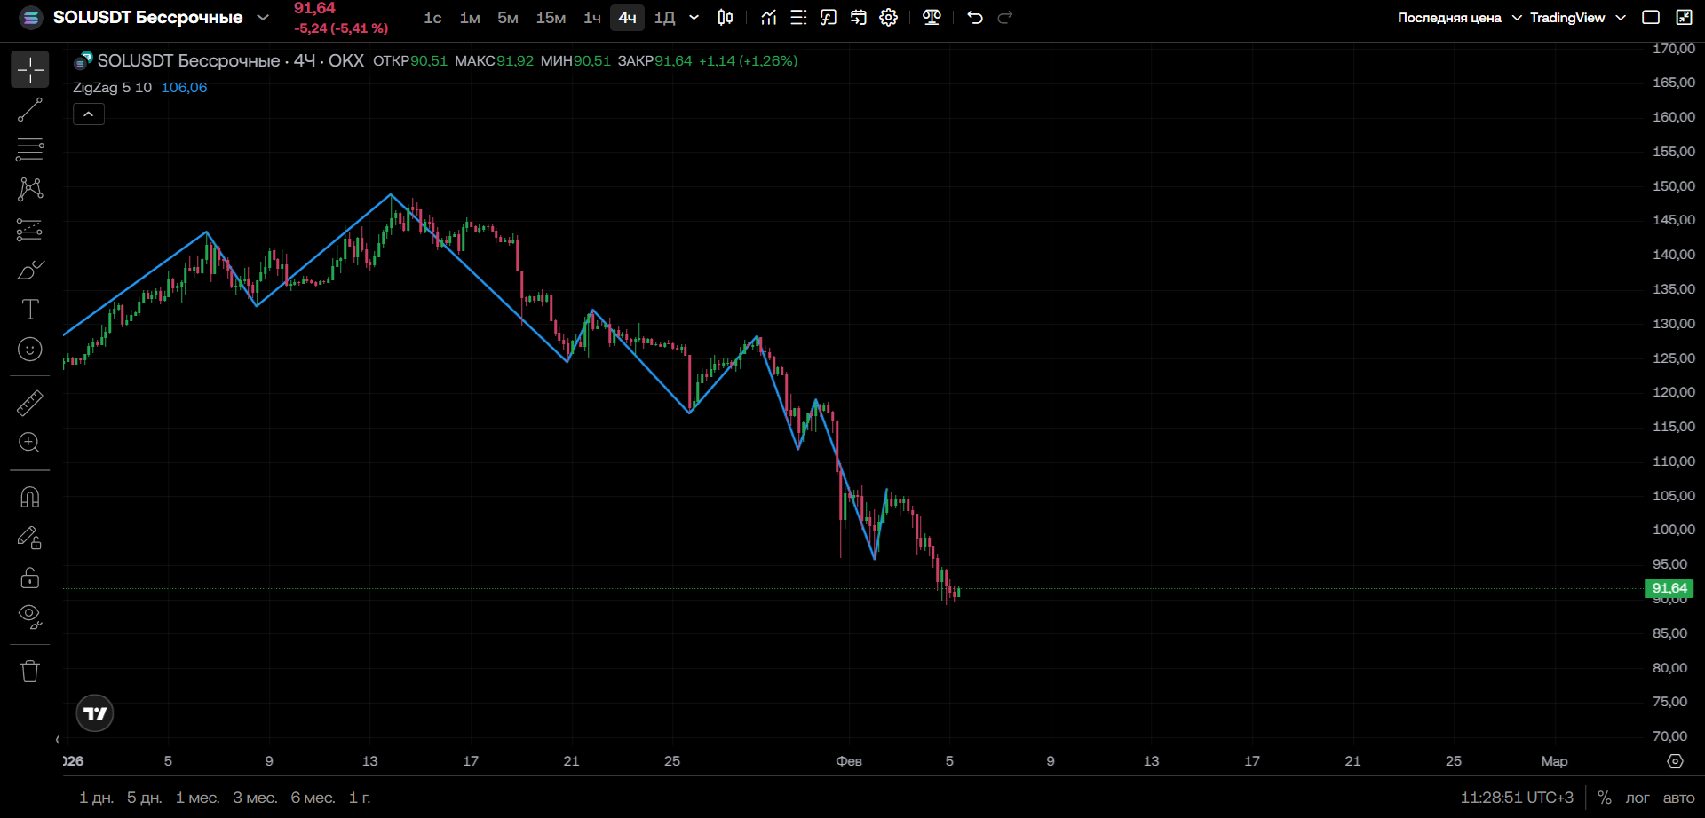Open the emoji icons tool

30,350
